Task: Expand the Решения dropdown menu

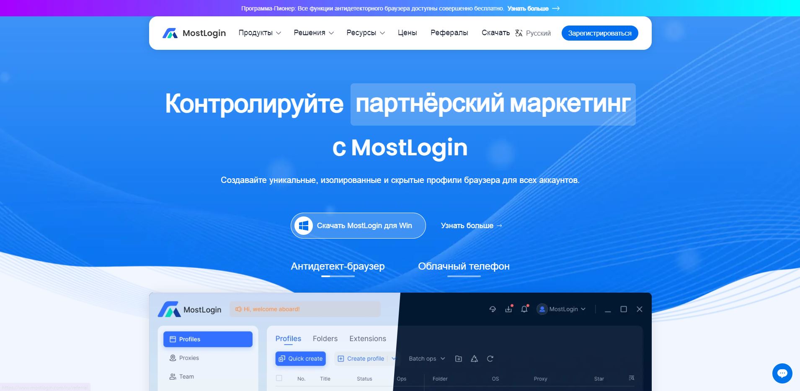Action: pos(314,33)
